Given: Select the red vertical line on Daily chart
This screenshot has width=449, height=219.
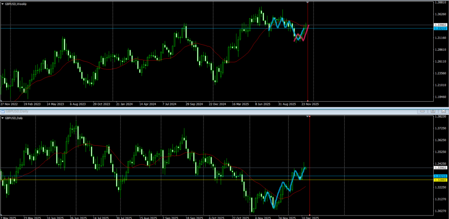Looking at the screenshot, I should [x=310, y=197].
